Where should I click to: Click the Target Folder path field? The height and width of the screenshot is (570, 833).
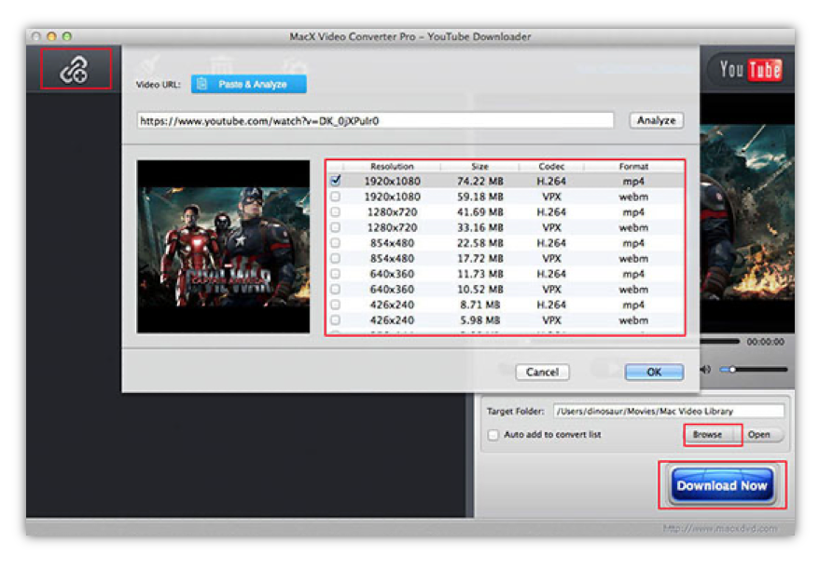click(668, 412)
